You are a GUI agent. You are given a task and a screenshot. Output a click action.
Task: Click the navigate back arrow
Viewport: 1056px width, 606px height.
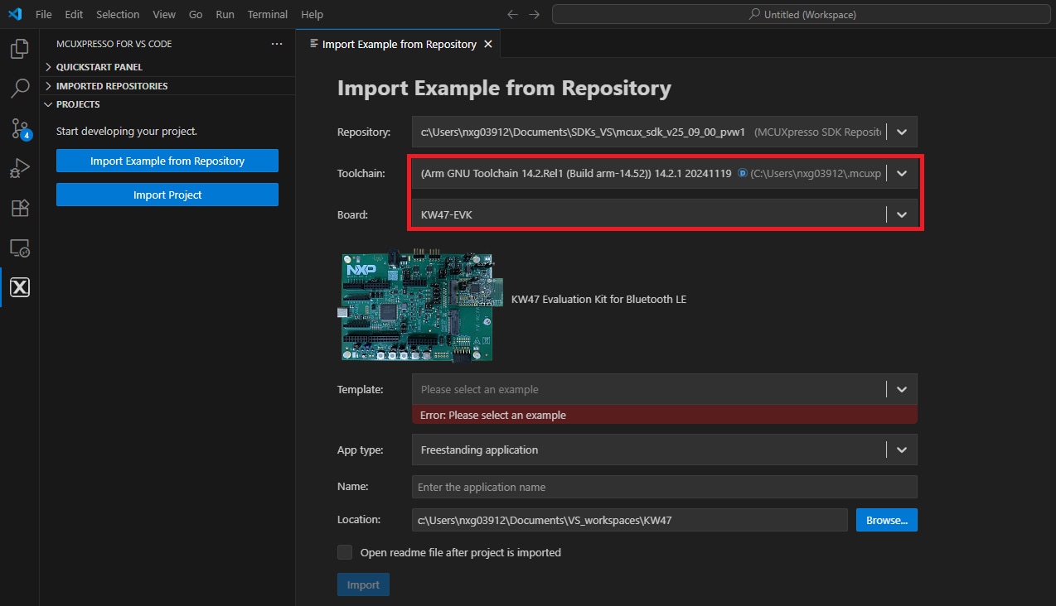[x=512, y=14]
